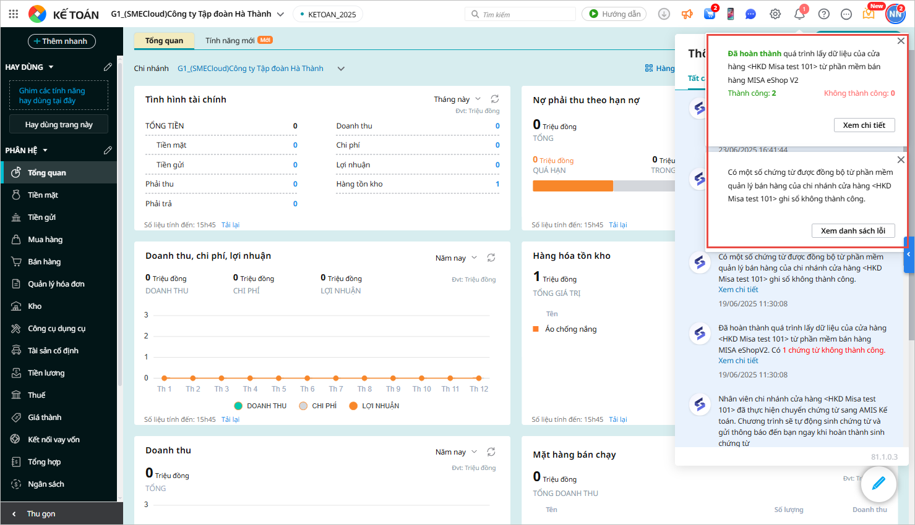
Task: Toggle the LỢI NHUẬN legend series
Action: [374, 406]
